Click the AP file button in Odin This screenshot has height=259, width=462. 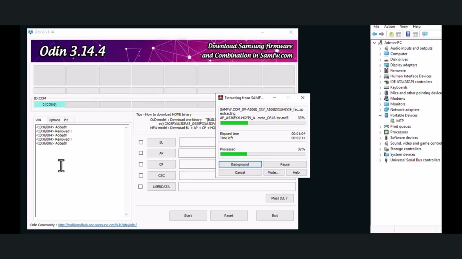[161, 153]
